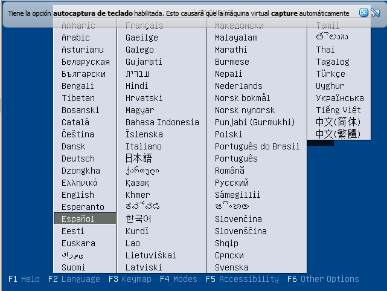Viewport: 387px width, 291px height.
Task: Choose Türkçe in the last column
Action: (331, 74)
